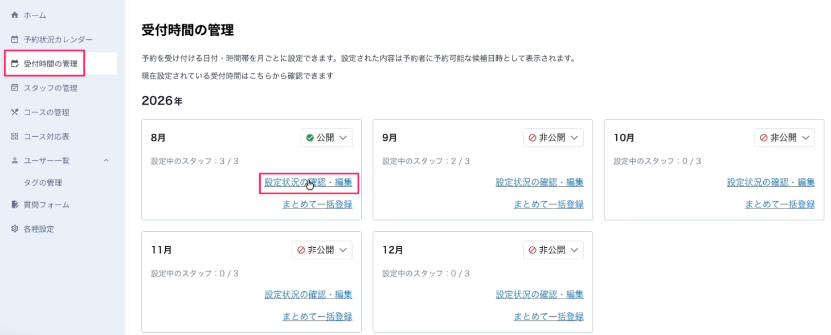831x335 pixels.
Task: Open the 8月 公開 status dropdown
Action: 326,138
